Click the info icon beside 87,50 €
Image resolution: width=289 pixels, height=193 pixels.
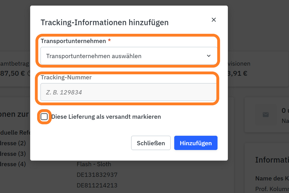29,74
